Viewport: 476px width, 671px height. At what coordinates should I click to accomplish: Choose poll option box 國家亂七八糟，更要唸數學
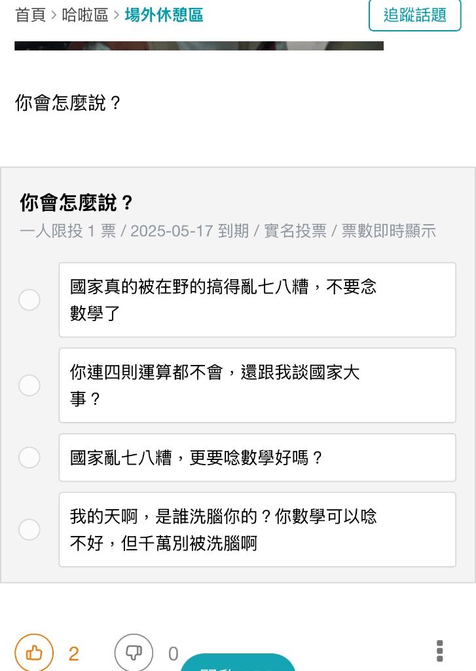257,457
